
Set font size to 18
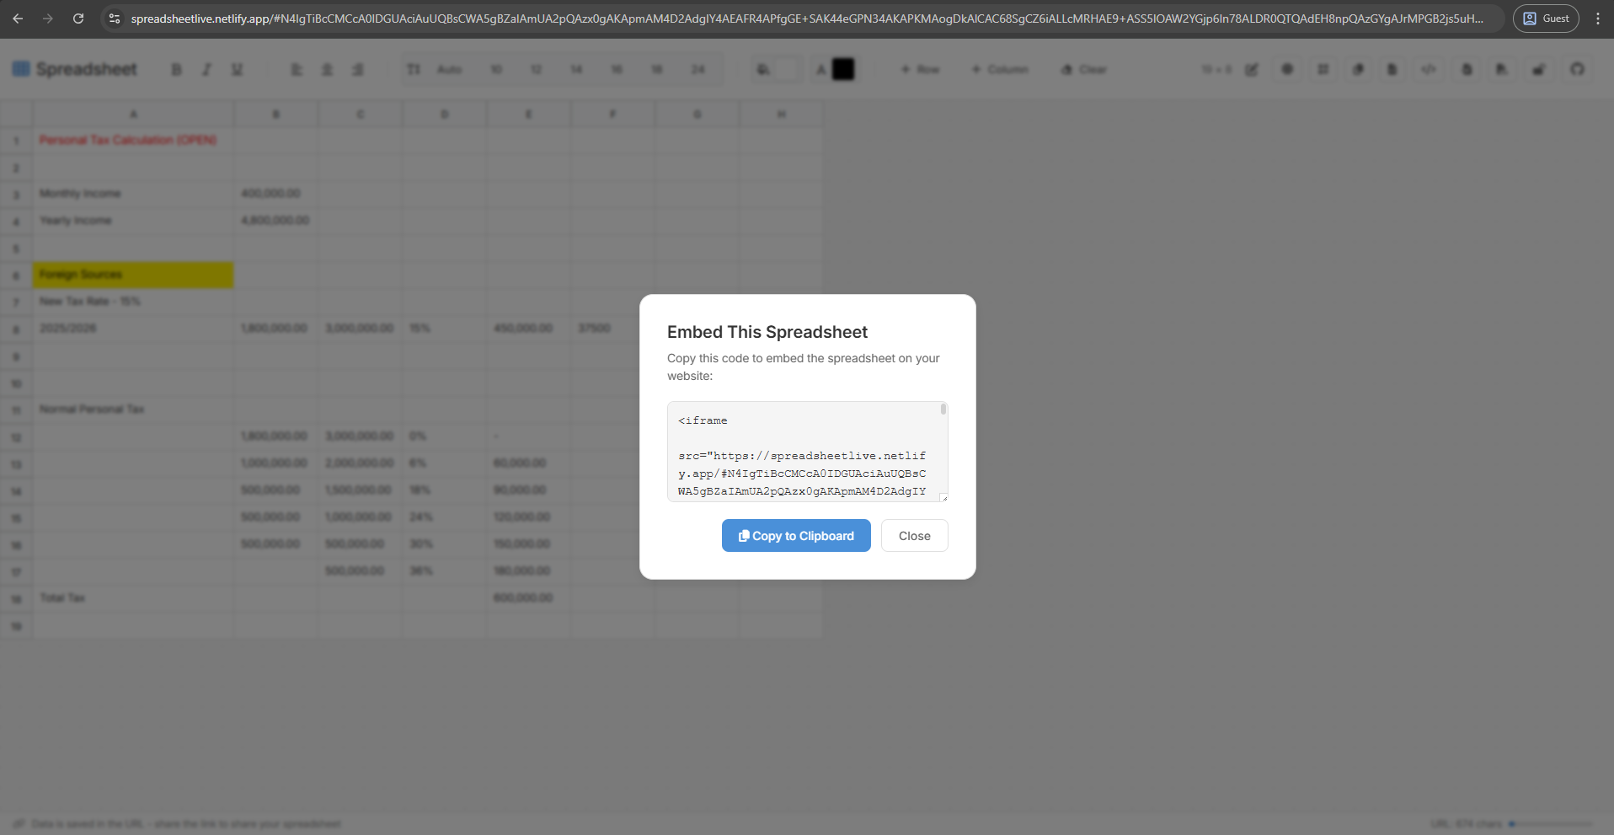pyautogui.click(x=657, y=69)
